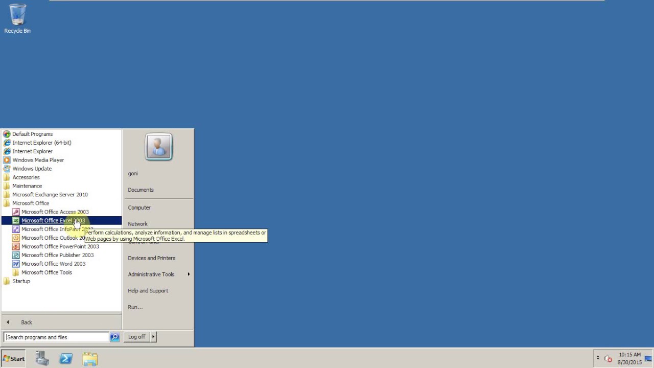
Task: Open the Windows Update icon
Action: click(x=7, y=169)
